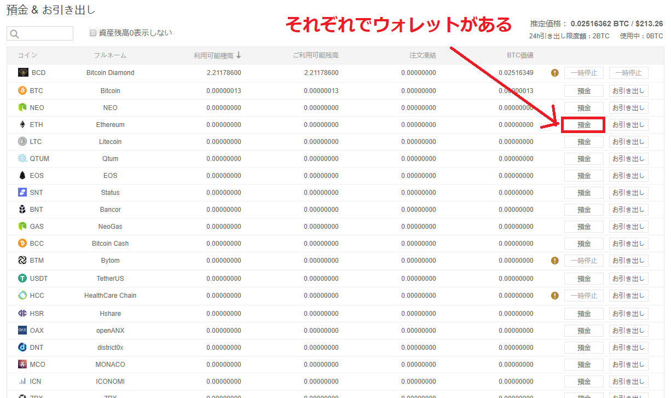Click the green NEO coin icon
671x398 pixels.
(22, 108)
